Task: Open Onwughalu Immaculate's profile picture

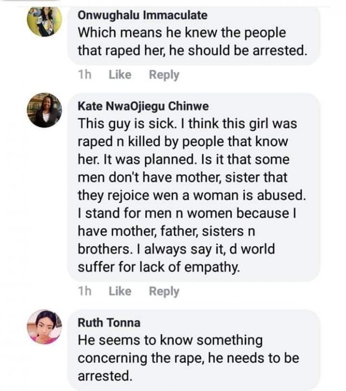Action: click(x=44, y=22)
